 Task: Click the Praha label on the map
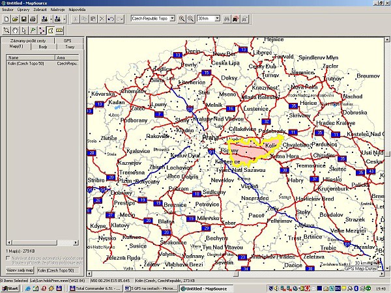tap(210, 137)
